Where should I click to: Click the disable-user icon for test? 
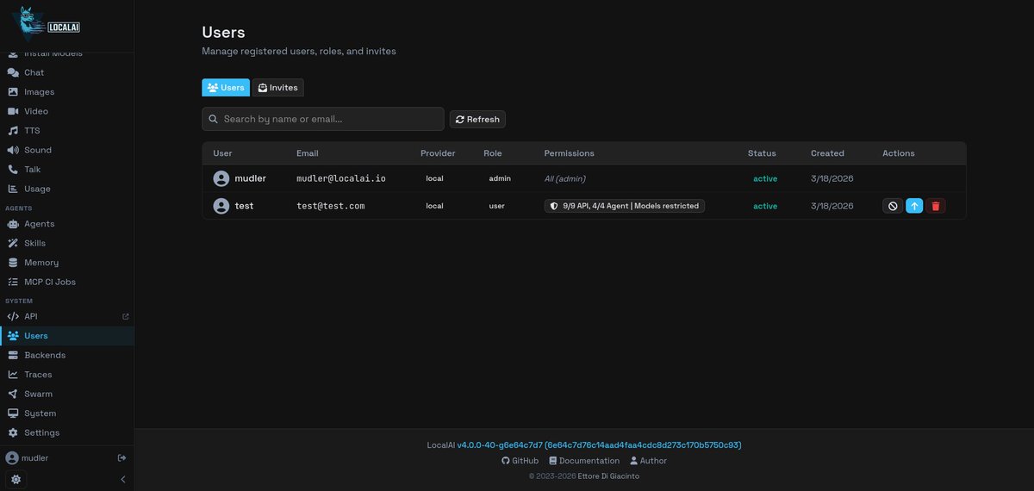coord(893,206)
